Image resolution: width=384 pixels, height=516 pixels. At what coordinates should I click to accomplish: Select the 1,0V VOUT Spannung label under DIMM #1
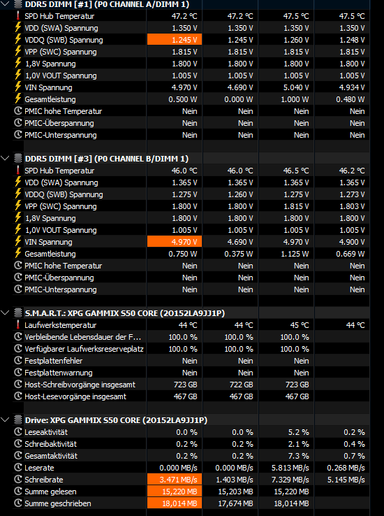click(61, 76)
